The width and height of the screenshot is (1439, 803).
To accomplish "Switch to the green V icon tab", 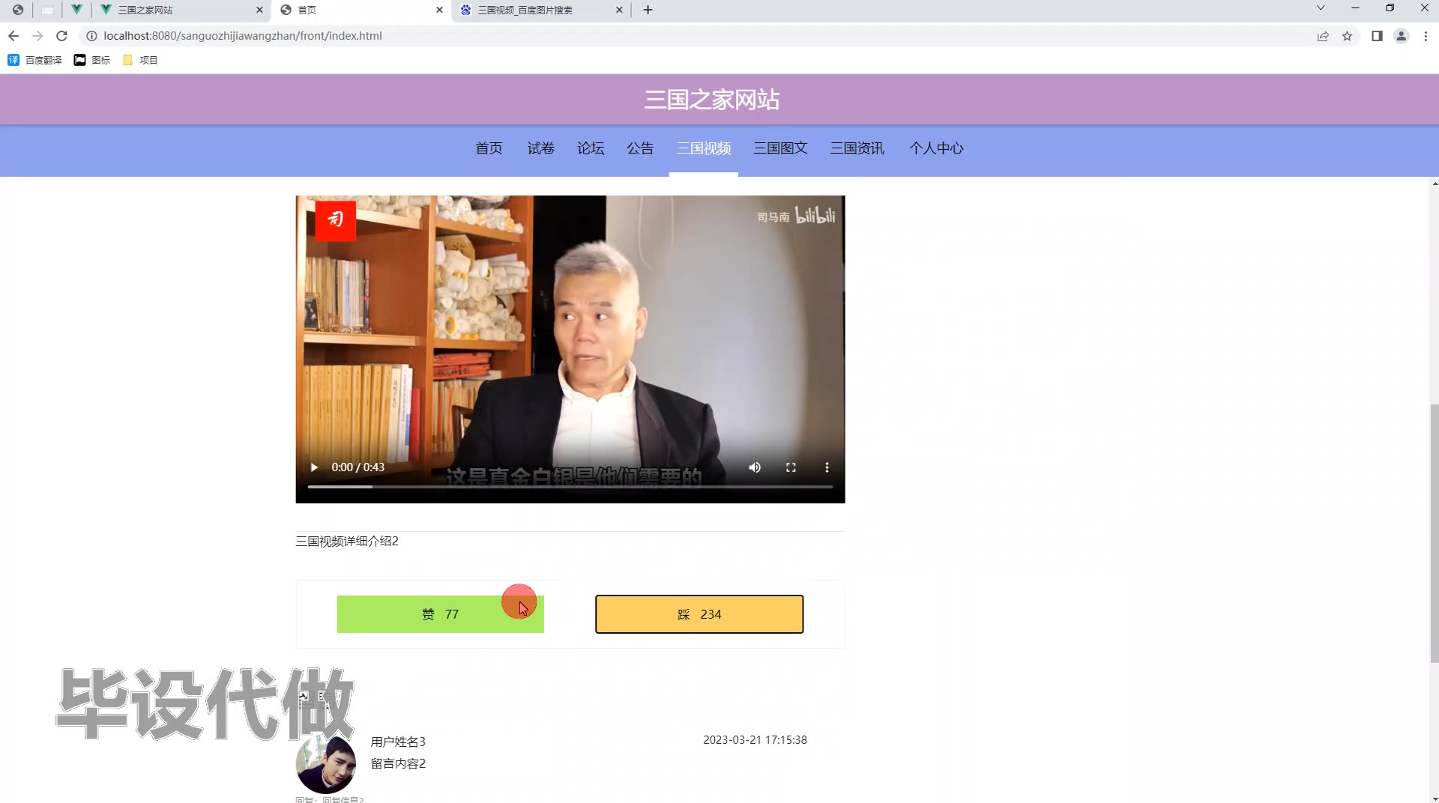I will (76, 10).
